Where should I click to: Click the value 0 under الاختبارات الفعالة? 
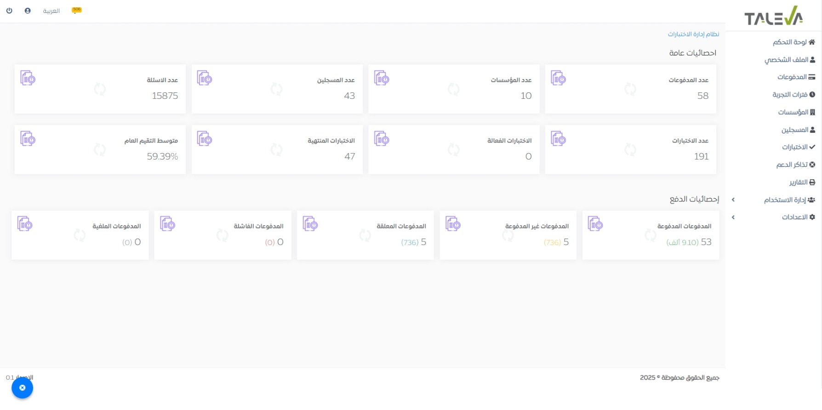click(x=529, y=157)
